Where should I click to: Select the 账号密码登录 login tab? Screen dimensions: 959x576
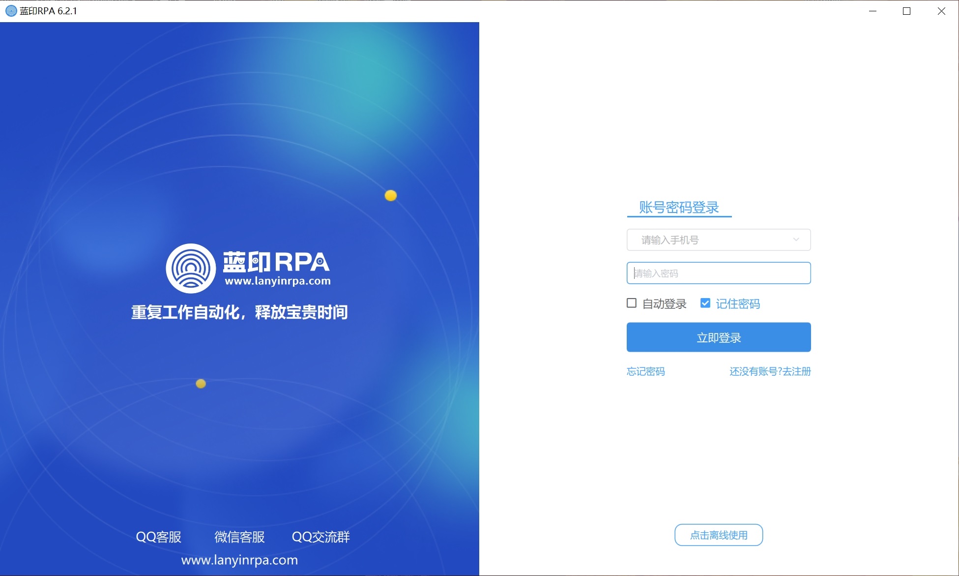coord(678,207)
